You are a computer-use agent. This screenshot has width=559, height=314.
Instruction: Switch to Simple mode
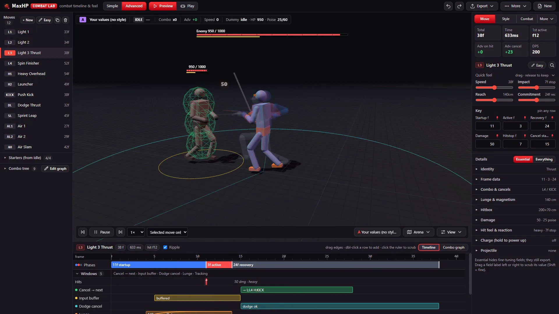[112, 6]
